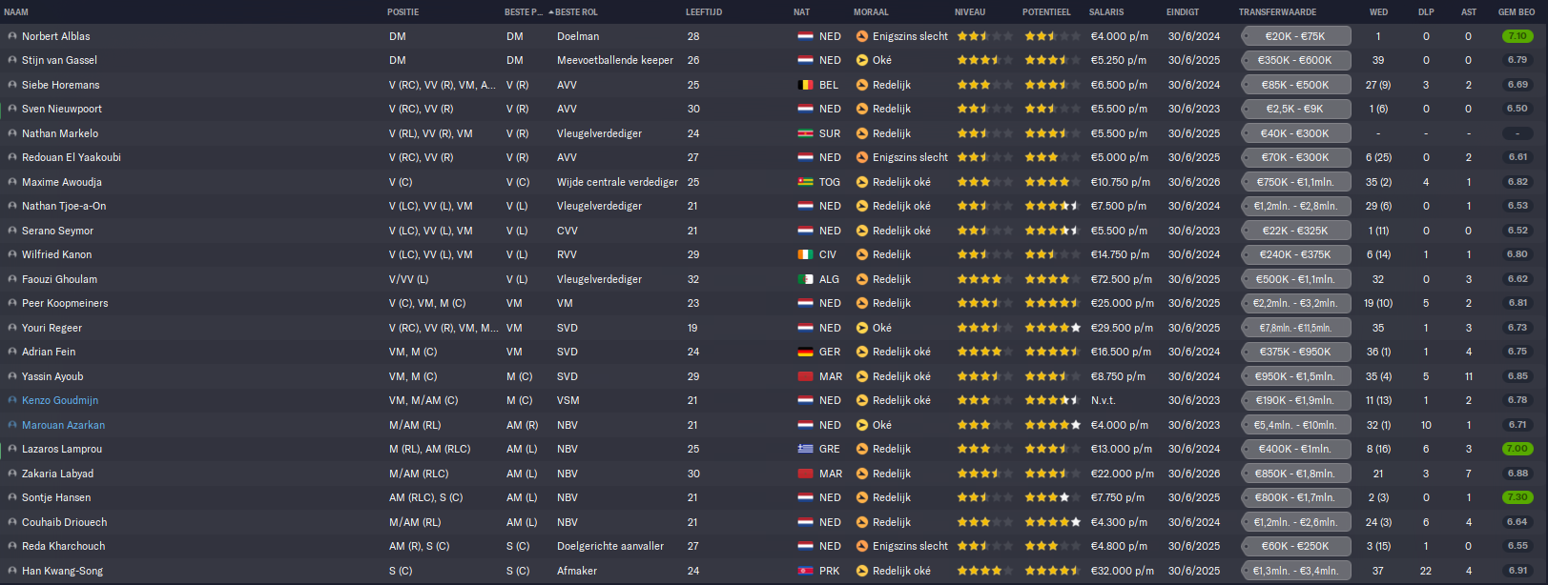1548x585 pixels.
Task: Click the morale icon for Youri Regeer
Action: click(x=862, y=328)
